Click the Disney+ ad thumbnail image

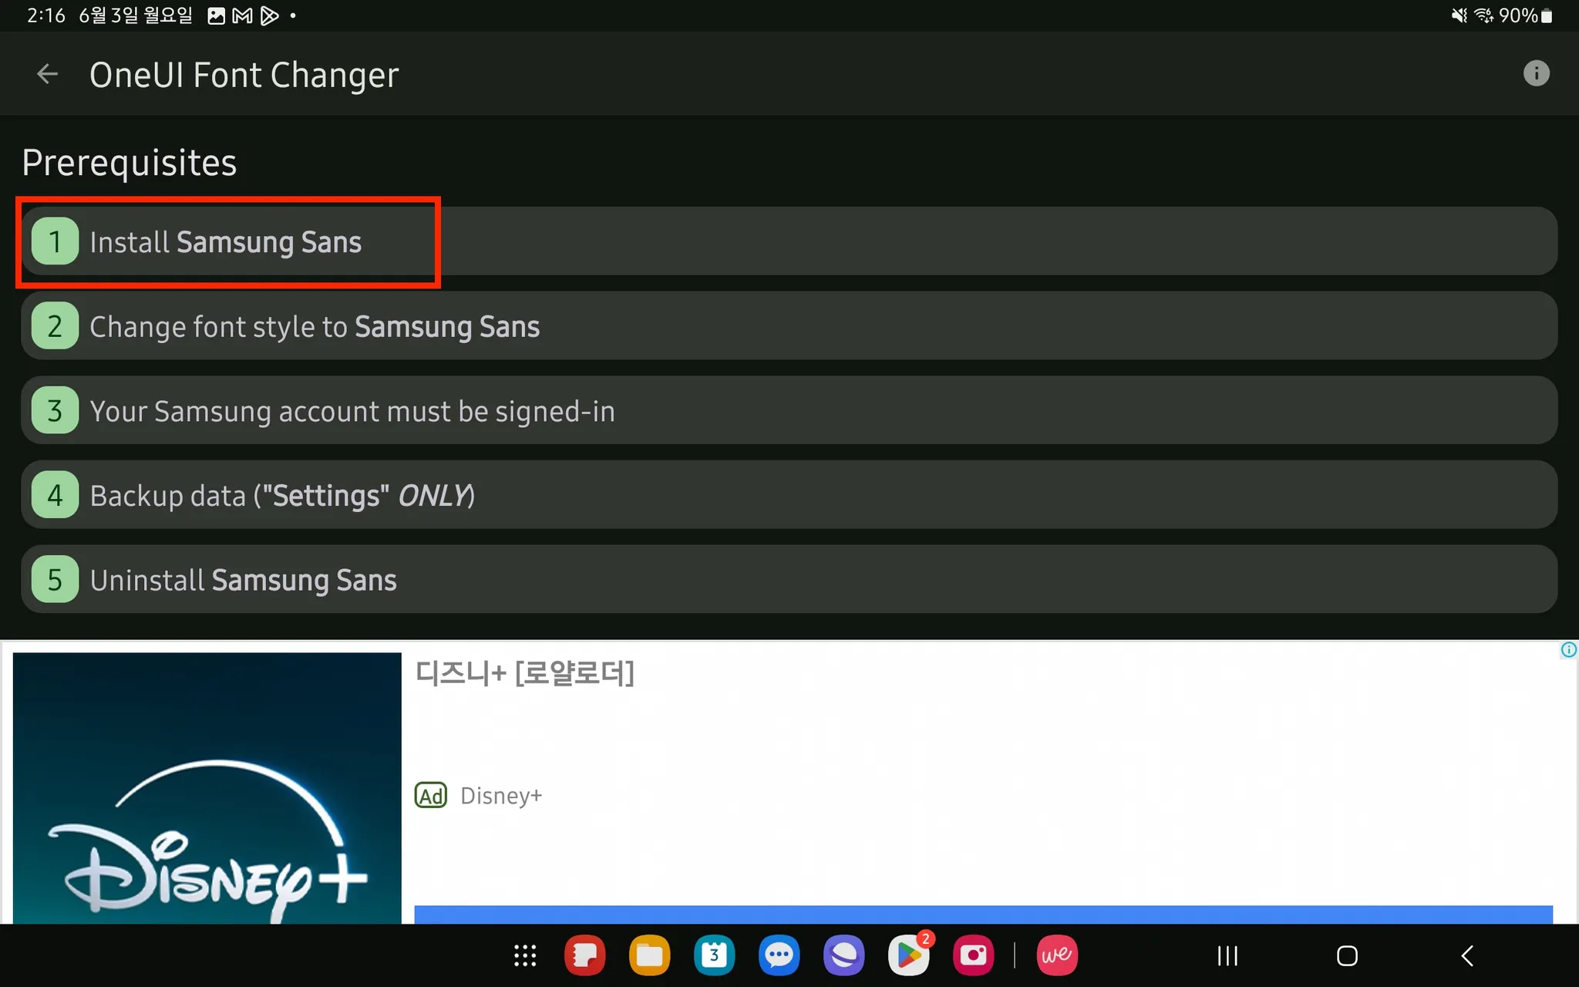[x=207, y=787]
